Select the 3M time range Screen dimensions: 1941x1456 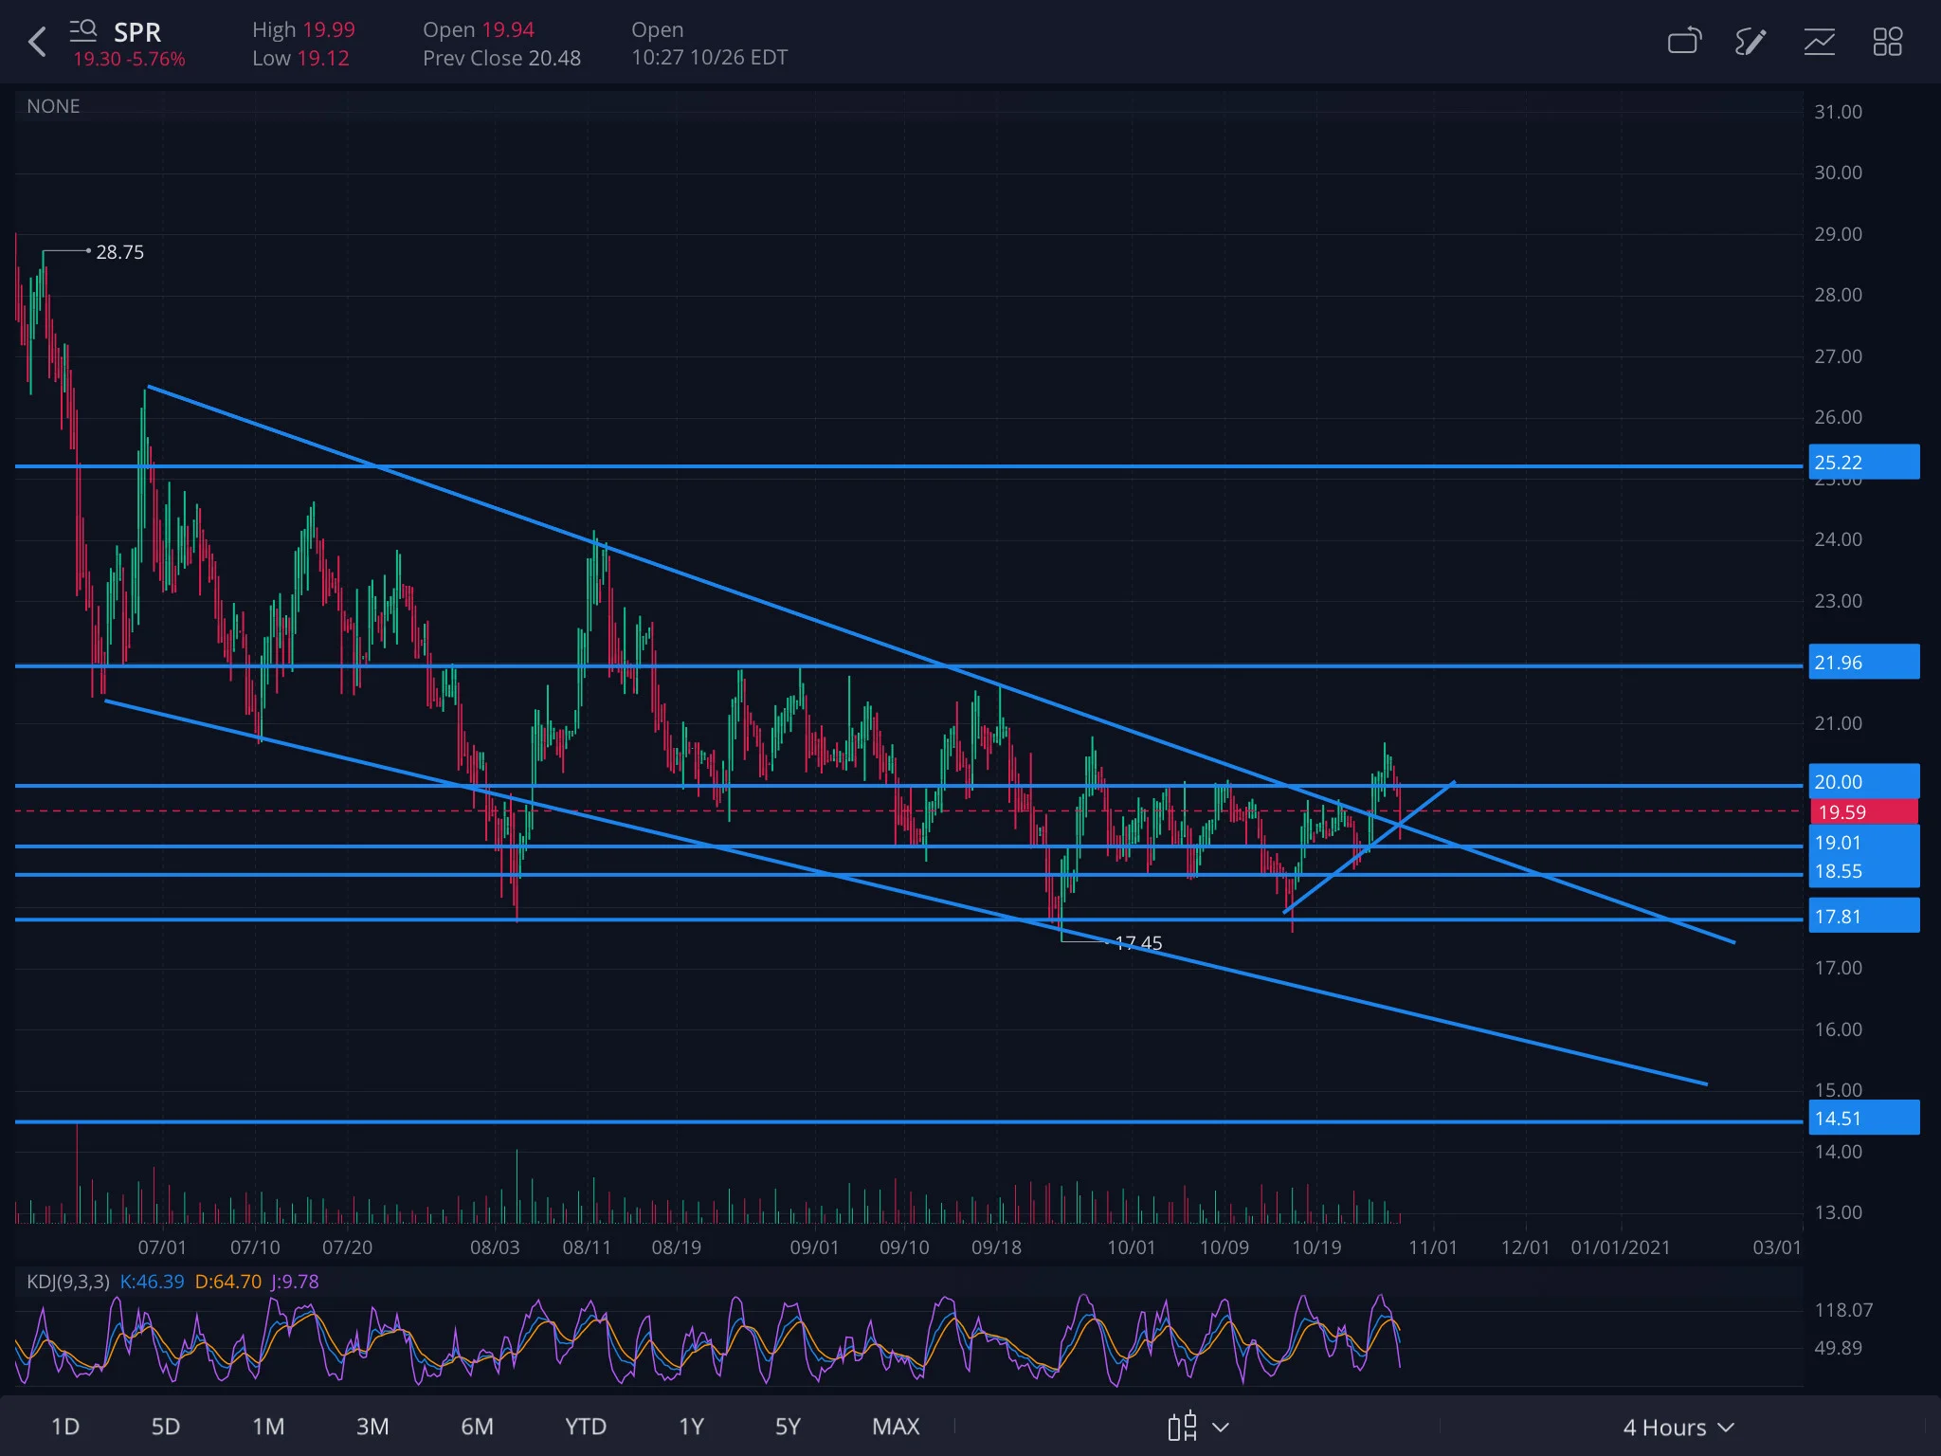point(372,1427)
